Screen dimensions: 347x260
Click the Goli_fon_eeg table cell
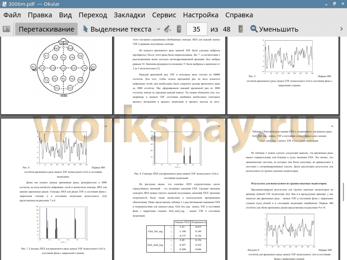[x=155, y=231]
